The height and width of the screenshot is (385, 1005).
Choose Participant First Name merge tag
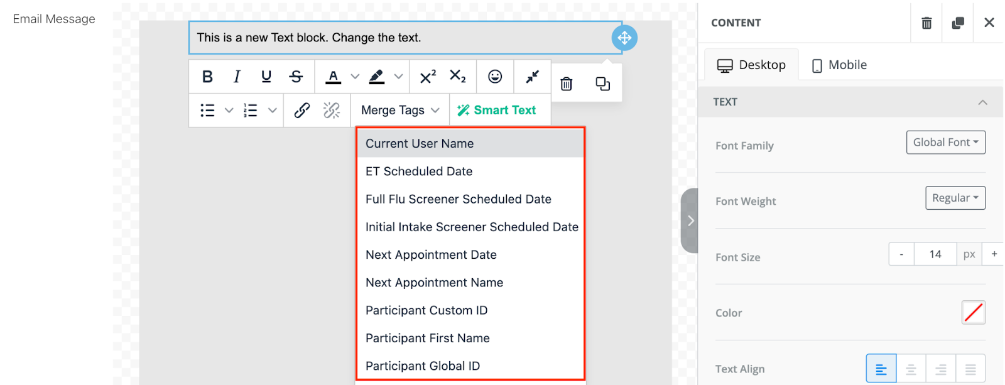(427, 339)
